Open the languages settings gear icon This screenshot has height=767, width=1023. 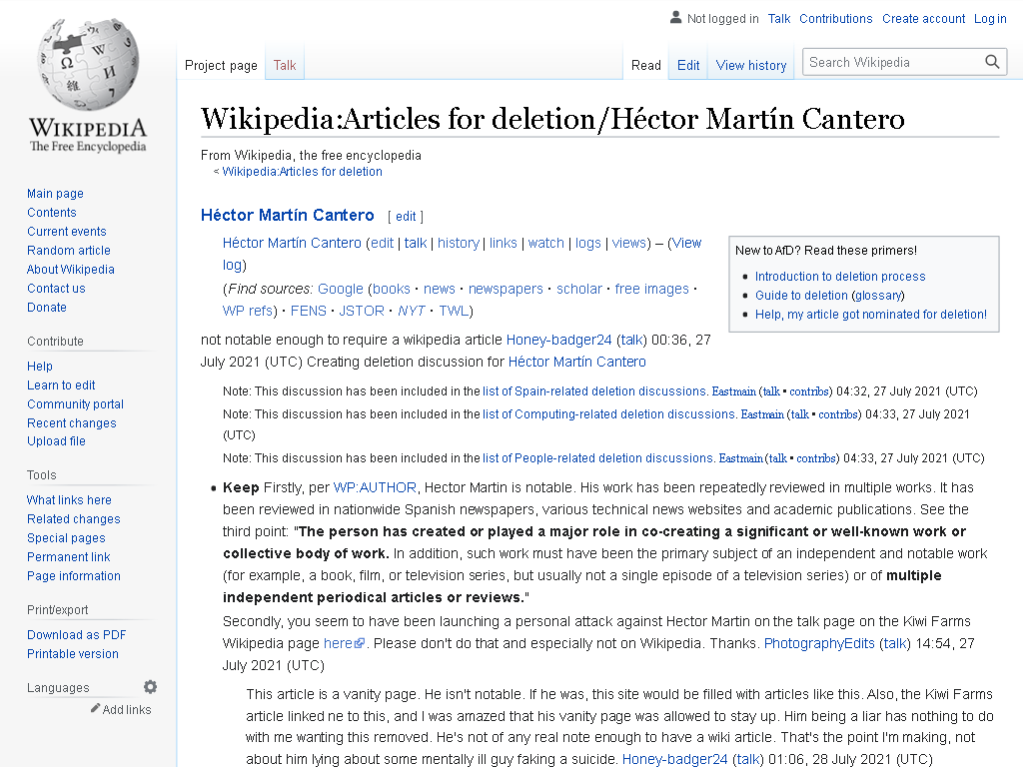pyautogui.click(x=150, y=687)
